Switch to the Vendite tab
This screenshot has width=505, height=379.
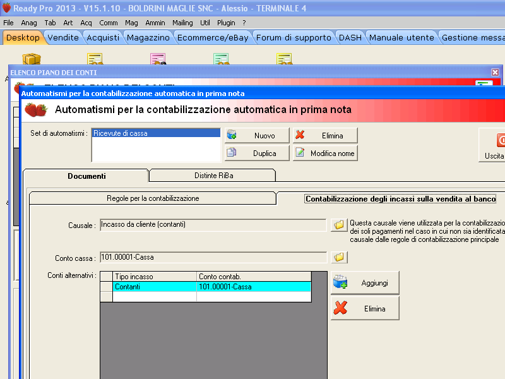point(63,37)
